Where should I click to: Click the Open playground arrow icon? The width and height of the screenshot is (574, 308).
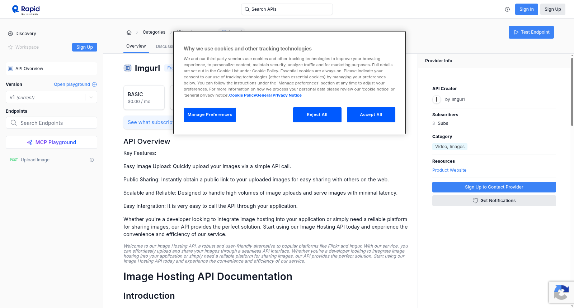pos(94,84)
